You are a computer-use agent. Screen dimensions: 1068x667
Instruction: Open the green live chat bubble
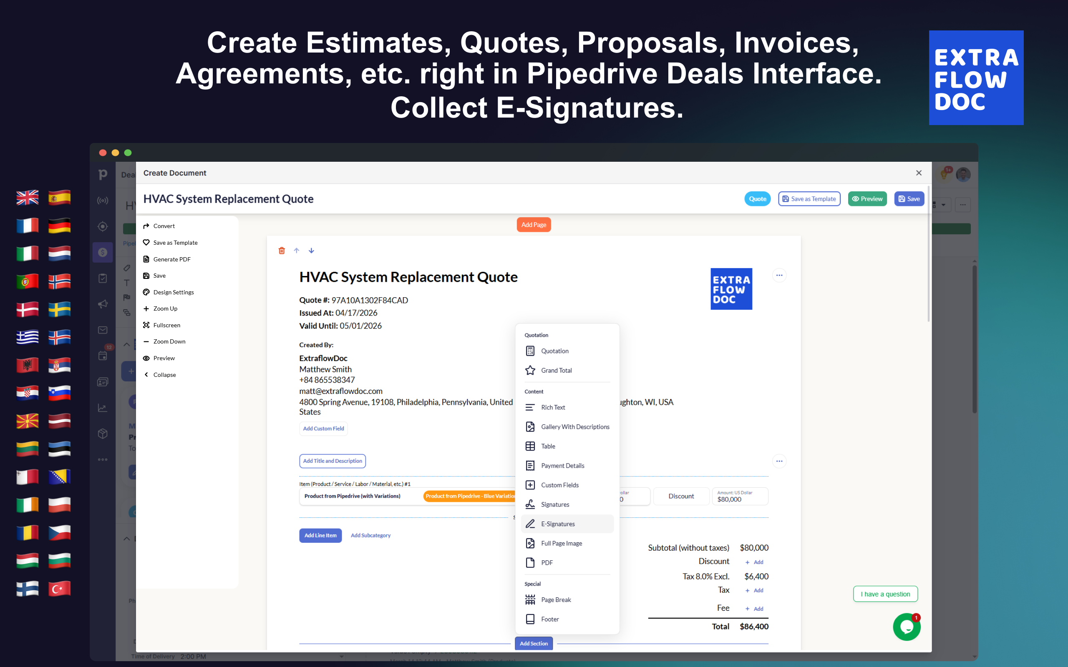click(x=906, y=627)
